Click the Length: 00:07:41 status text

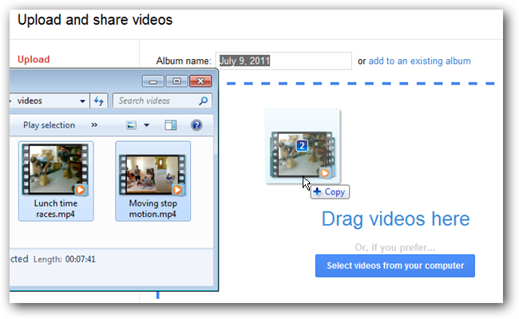pos(64,259)
